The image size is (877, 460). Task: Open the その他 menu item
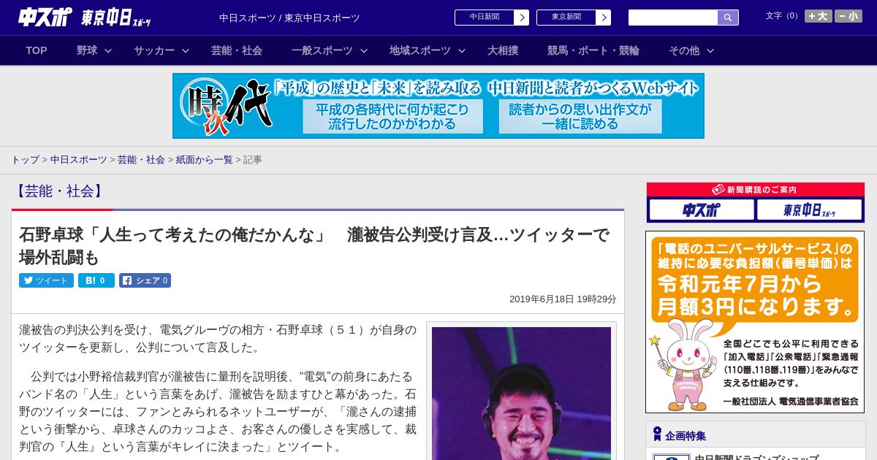pyautogui.click(x=684, y=50)
